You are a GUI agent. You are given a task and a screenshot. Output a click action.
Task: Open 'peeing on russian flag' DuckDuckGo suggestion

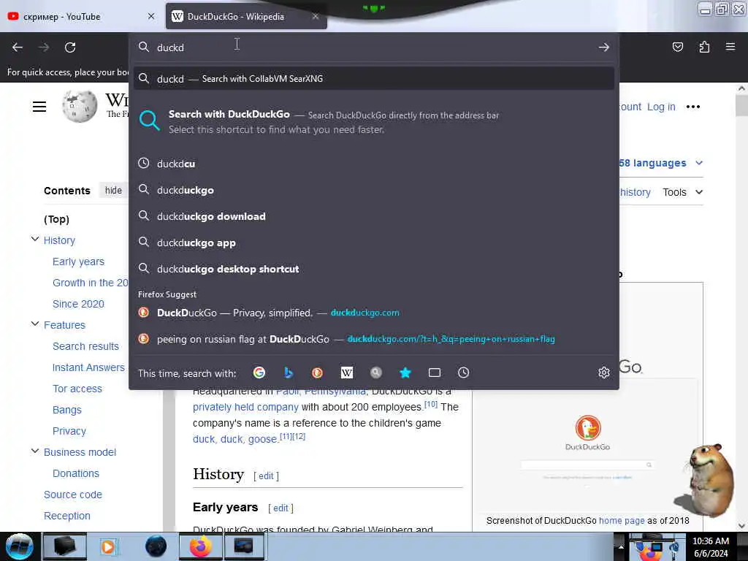[x=374, y=339]
